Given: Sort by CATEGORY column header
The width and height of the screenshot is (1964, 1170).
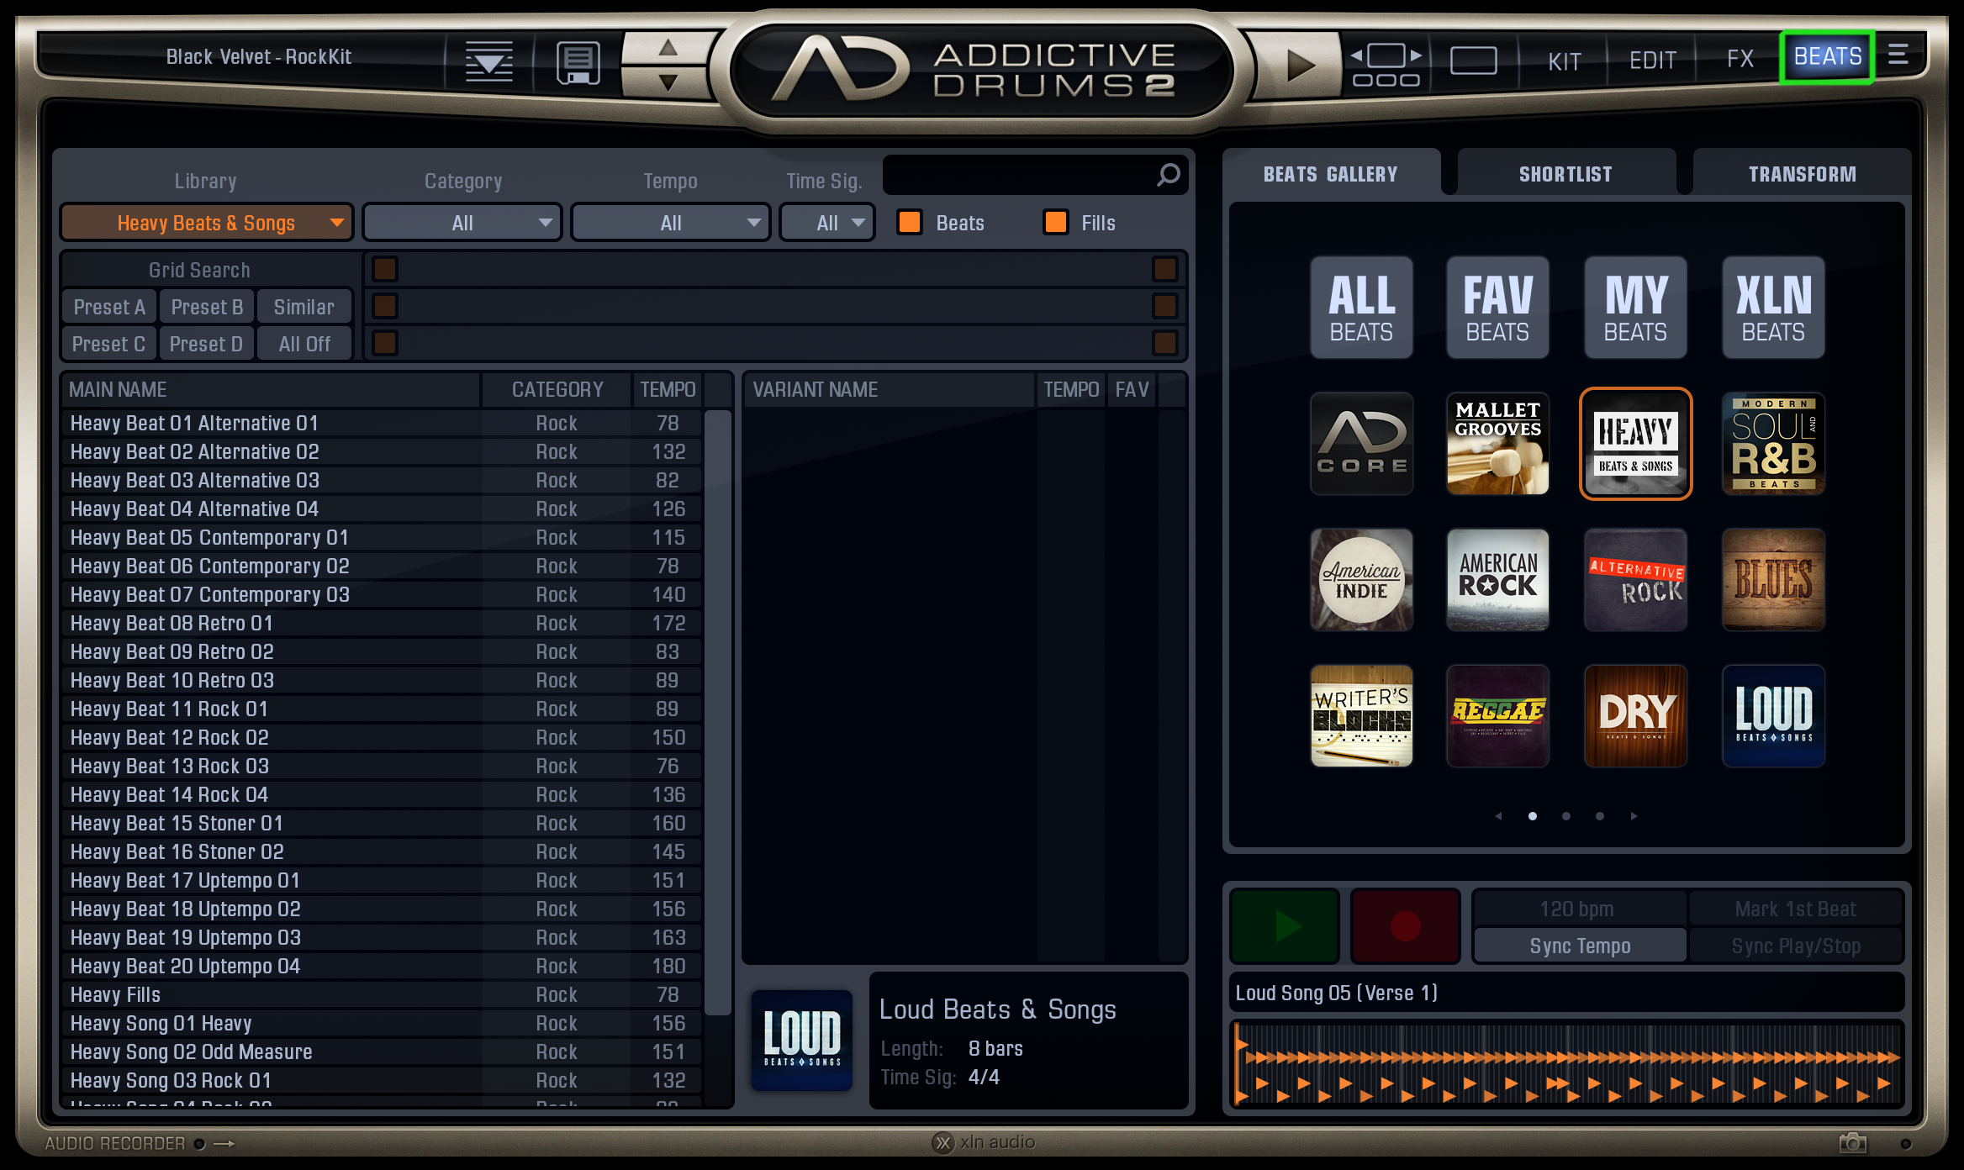Looking at the screenshot, I should point(557,390).
